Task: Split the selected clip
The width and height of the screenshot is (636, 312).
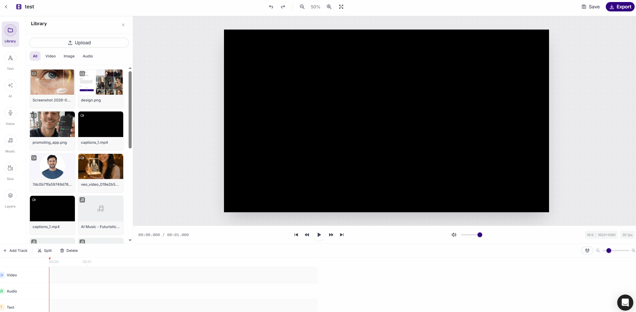Action: pos(45,251)
